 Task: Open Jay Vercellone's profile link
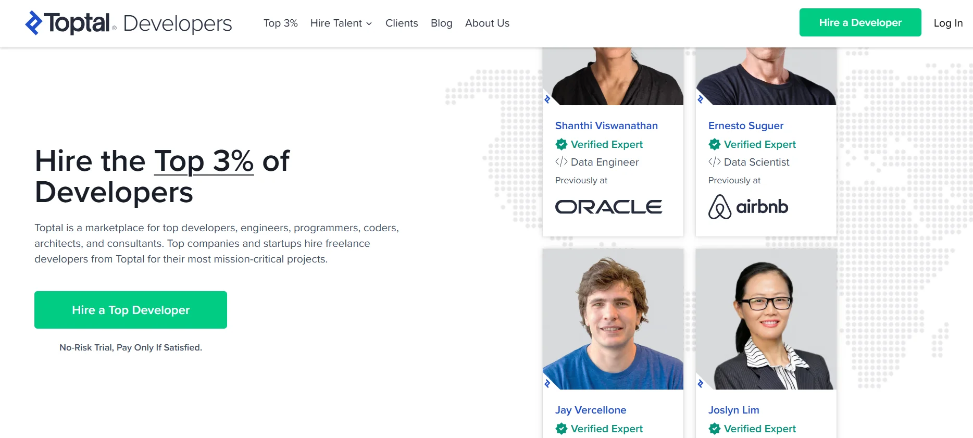click(591, 410)
